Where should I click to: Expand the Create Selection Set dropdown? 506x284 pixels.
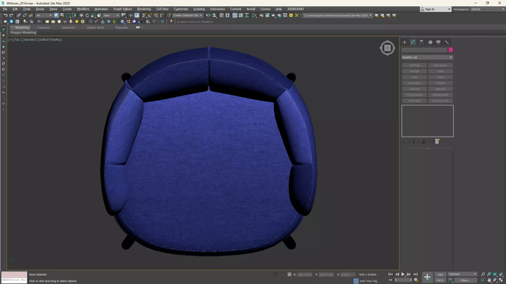click(x=201, y=15)
